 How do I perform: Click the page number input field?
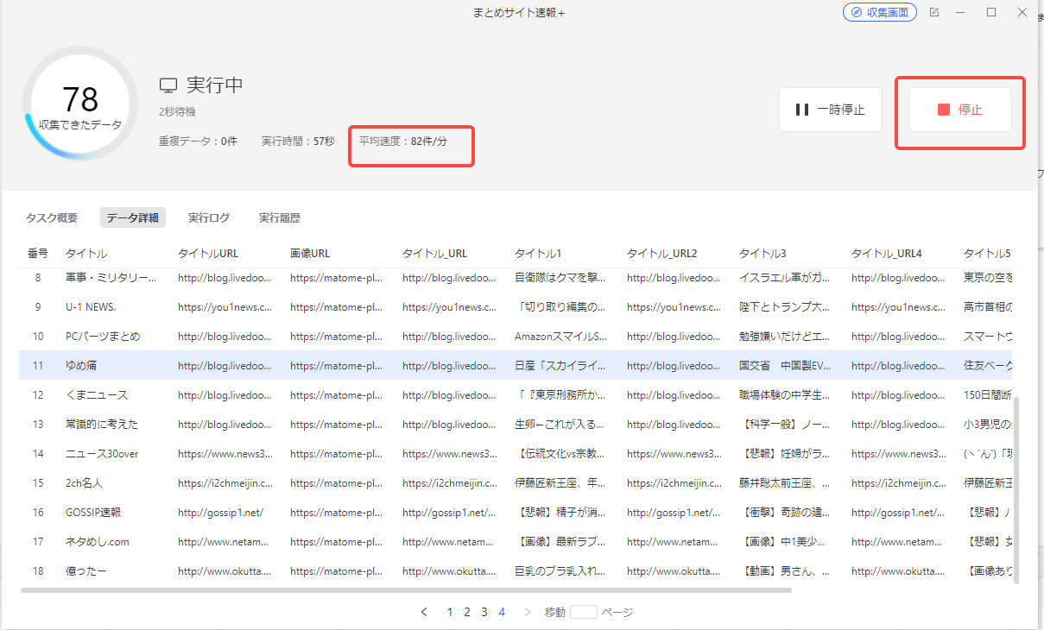click(x=584, y=612)
